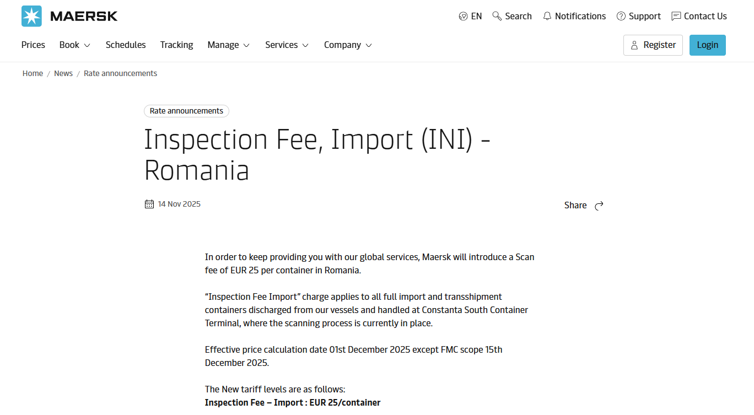The width and height of the screenshot is (754, 415).
Task: Expand the Manage dropdown menu
Action: (x=228, y=45)
